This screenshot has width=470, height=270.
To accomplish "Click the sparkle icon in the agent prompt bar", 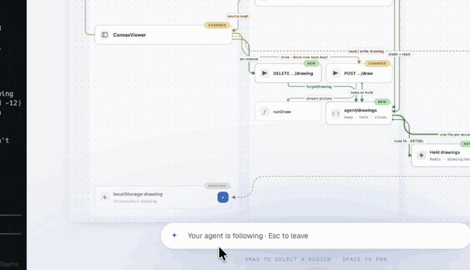I will [x=174, y=236].
